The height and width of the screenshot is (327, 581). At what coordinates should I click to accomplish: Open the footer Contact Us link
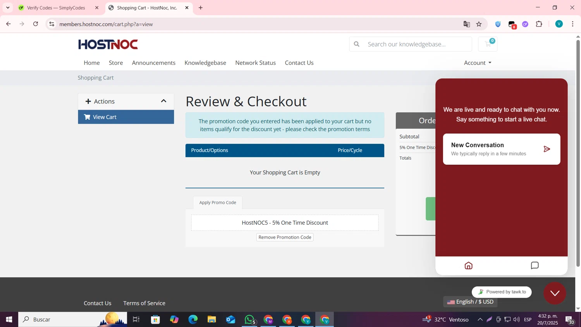(x=98, y=303)
